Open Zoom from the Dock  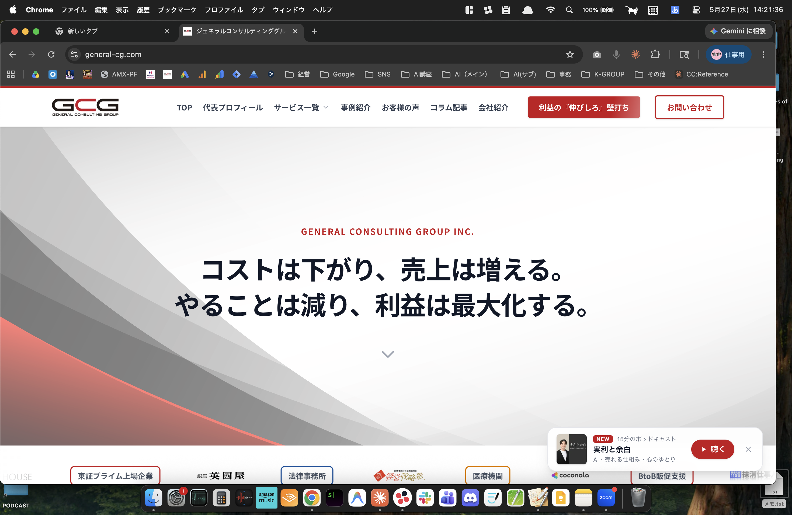click(606, 498)
